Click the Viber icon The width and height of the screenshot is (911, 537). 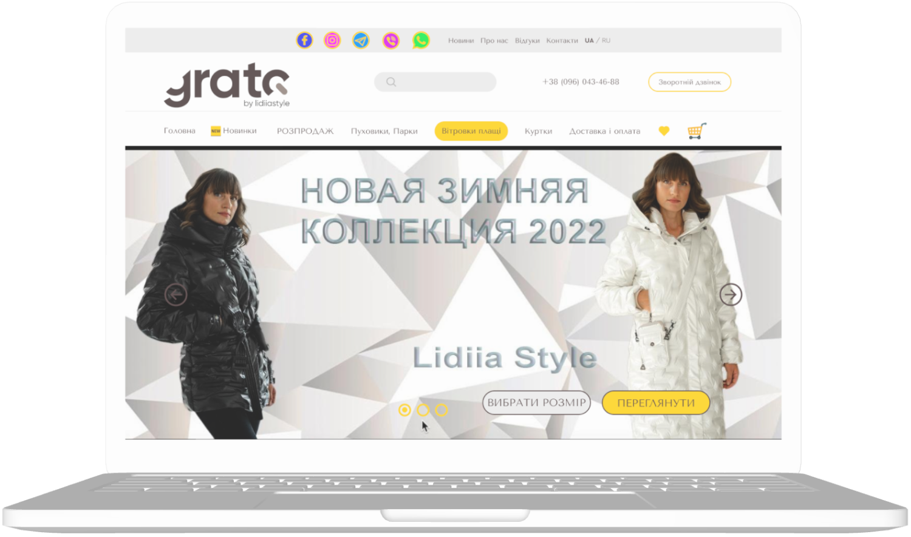pyautogui.click(x=391, y=41)
